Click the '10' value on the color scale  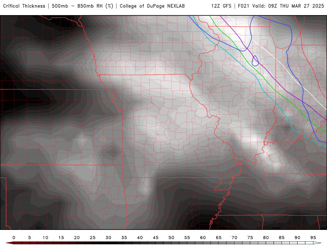(x=45, y=238)
